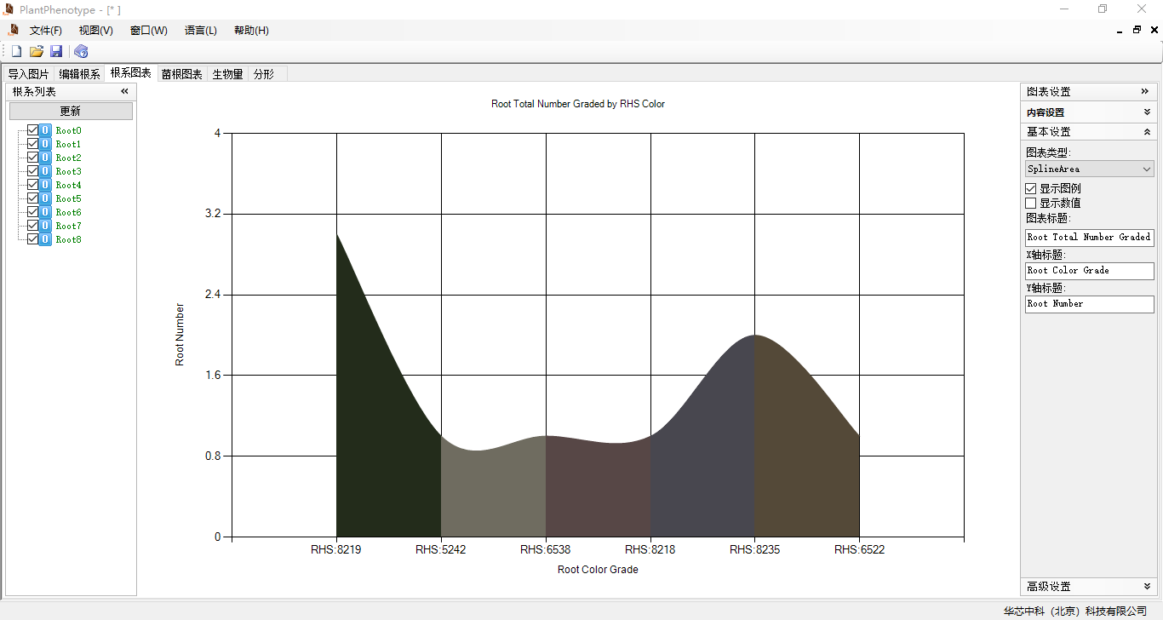
Task: Click the blue icon beside Root0
Action: point(45,130)
